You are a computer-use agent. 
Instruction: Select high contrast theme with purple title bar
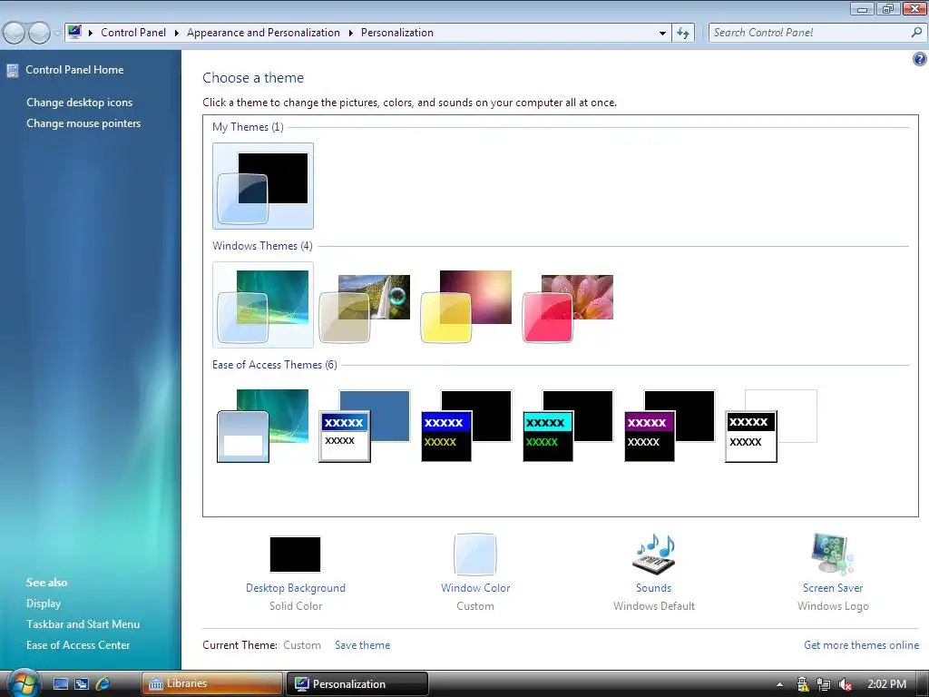(670, 426)
